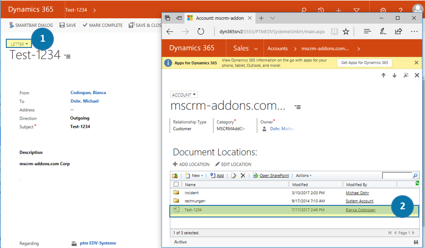Open the LETTER form selector dropdown

coord(19,44)
